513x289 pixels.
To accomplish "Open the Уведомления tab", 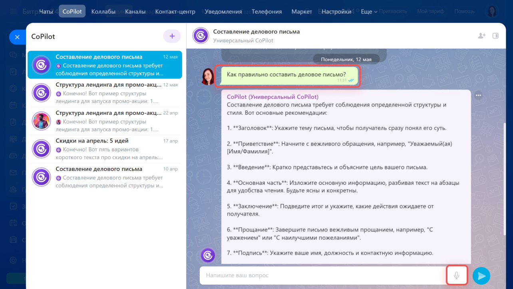I will [223, 12].
